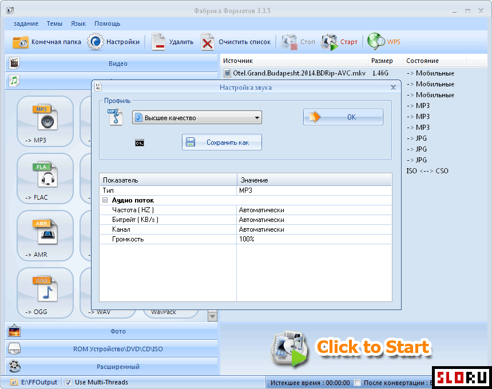Expand the Видео category tab
Screen dimensions: 492x389
[x=112, y=63]
